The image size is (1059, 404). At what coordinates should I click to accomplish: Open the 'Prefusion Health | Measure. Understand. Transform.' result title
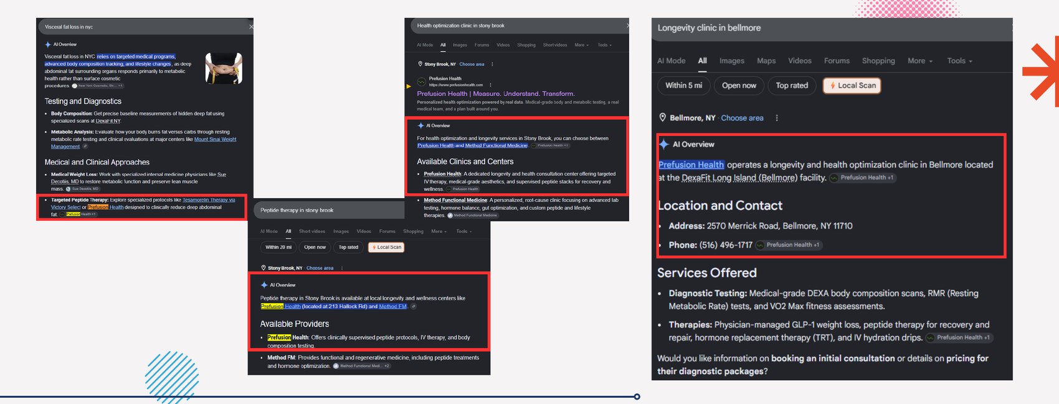click(x=496, y=94)
